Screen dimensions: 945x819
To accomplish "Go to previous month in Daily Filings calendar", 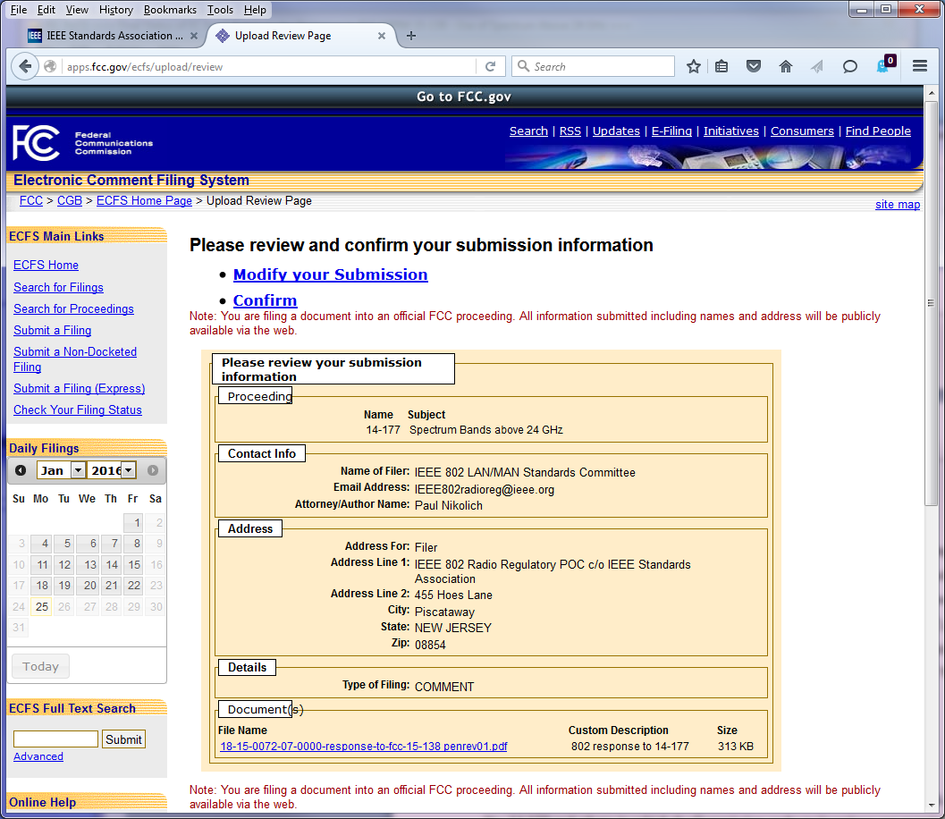I will pos(21,470).
